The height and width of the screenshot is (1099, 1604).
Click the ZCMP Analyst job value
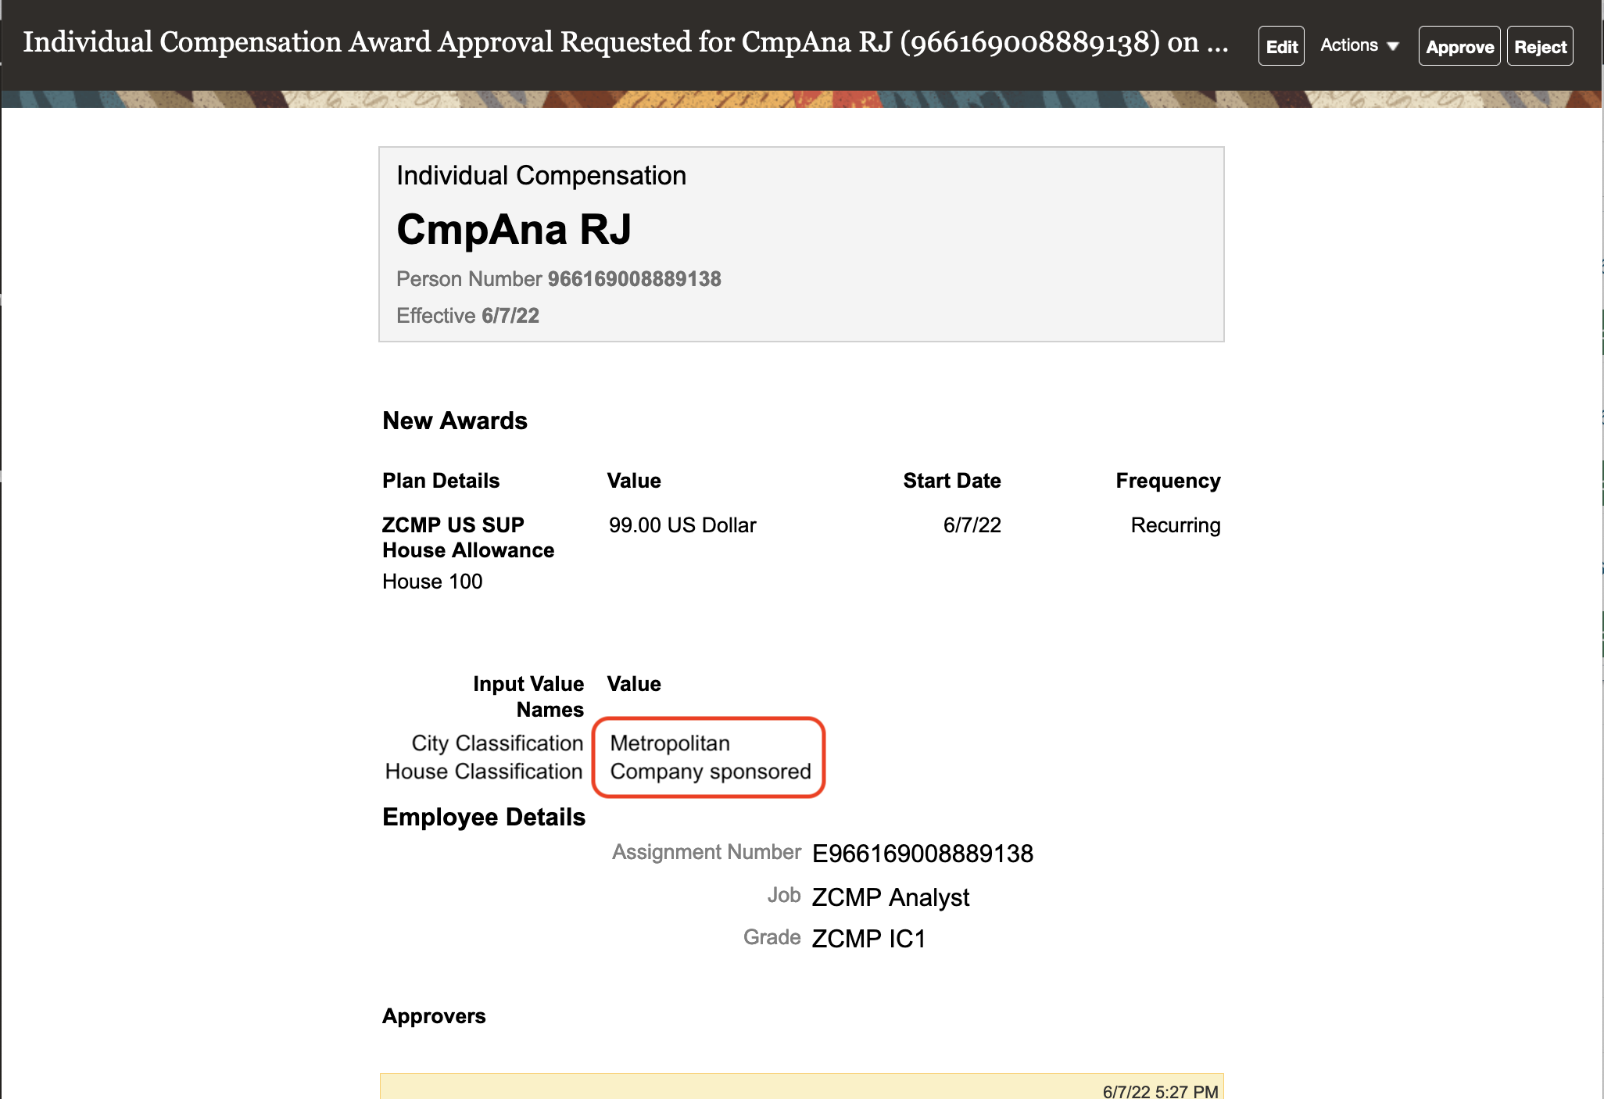[890, 897]
